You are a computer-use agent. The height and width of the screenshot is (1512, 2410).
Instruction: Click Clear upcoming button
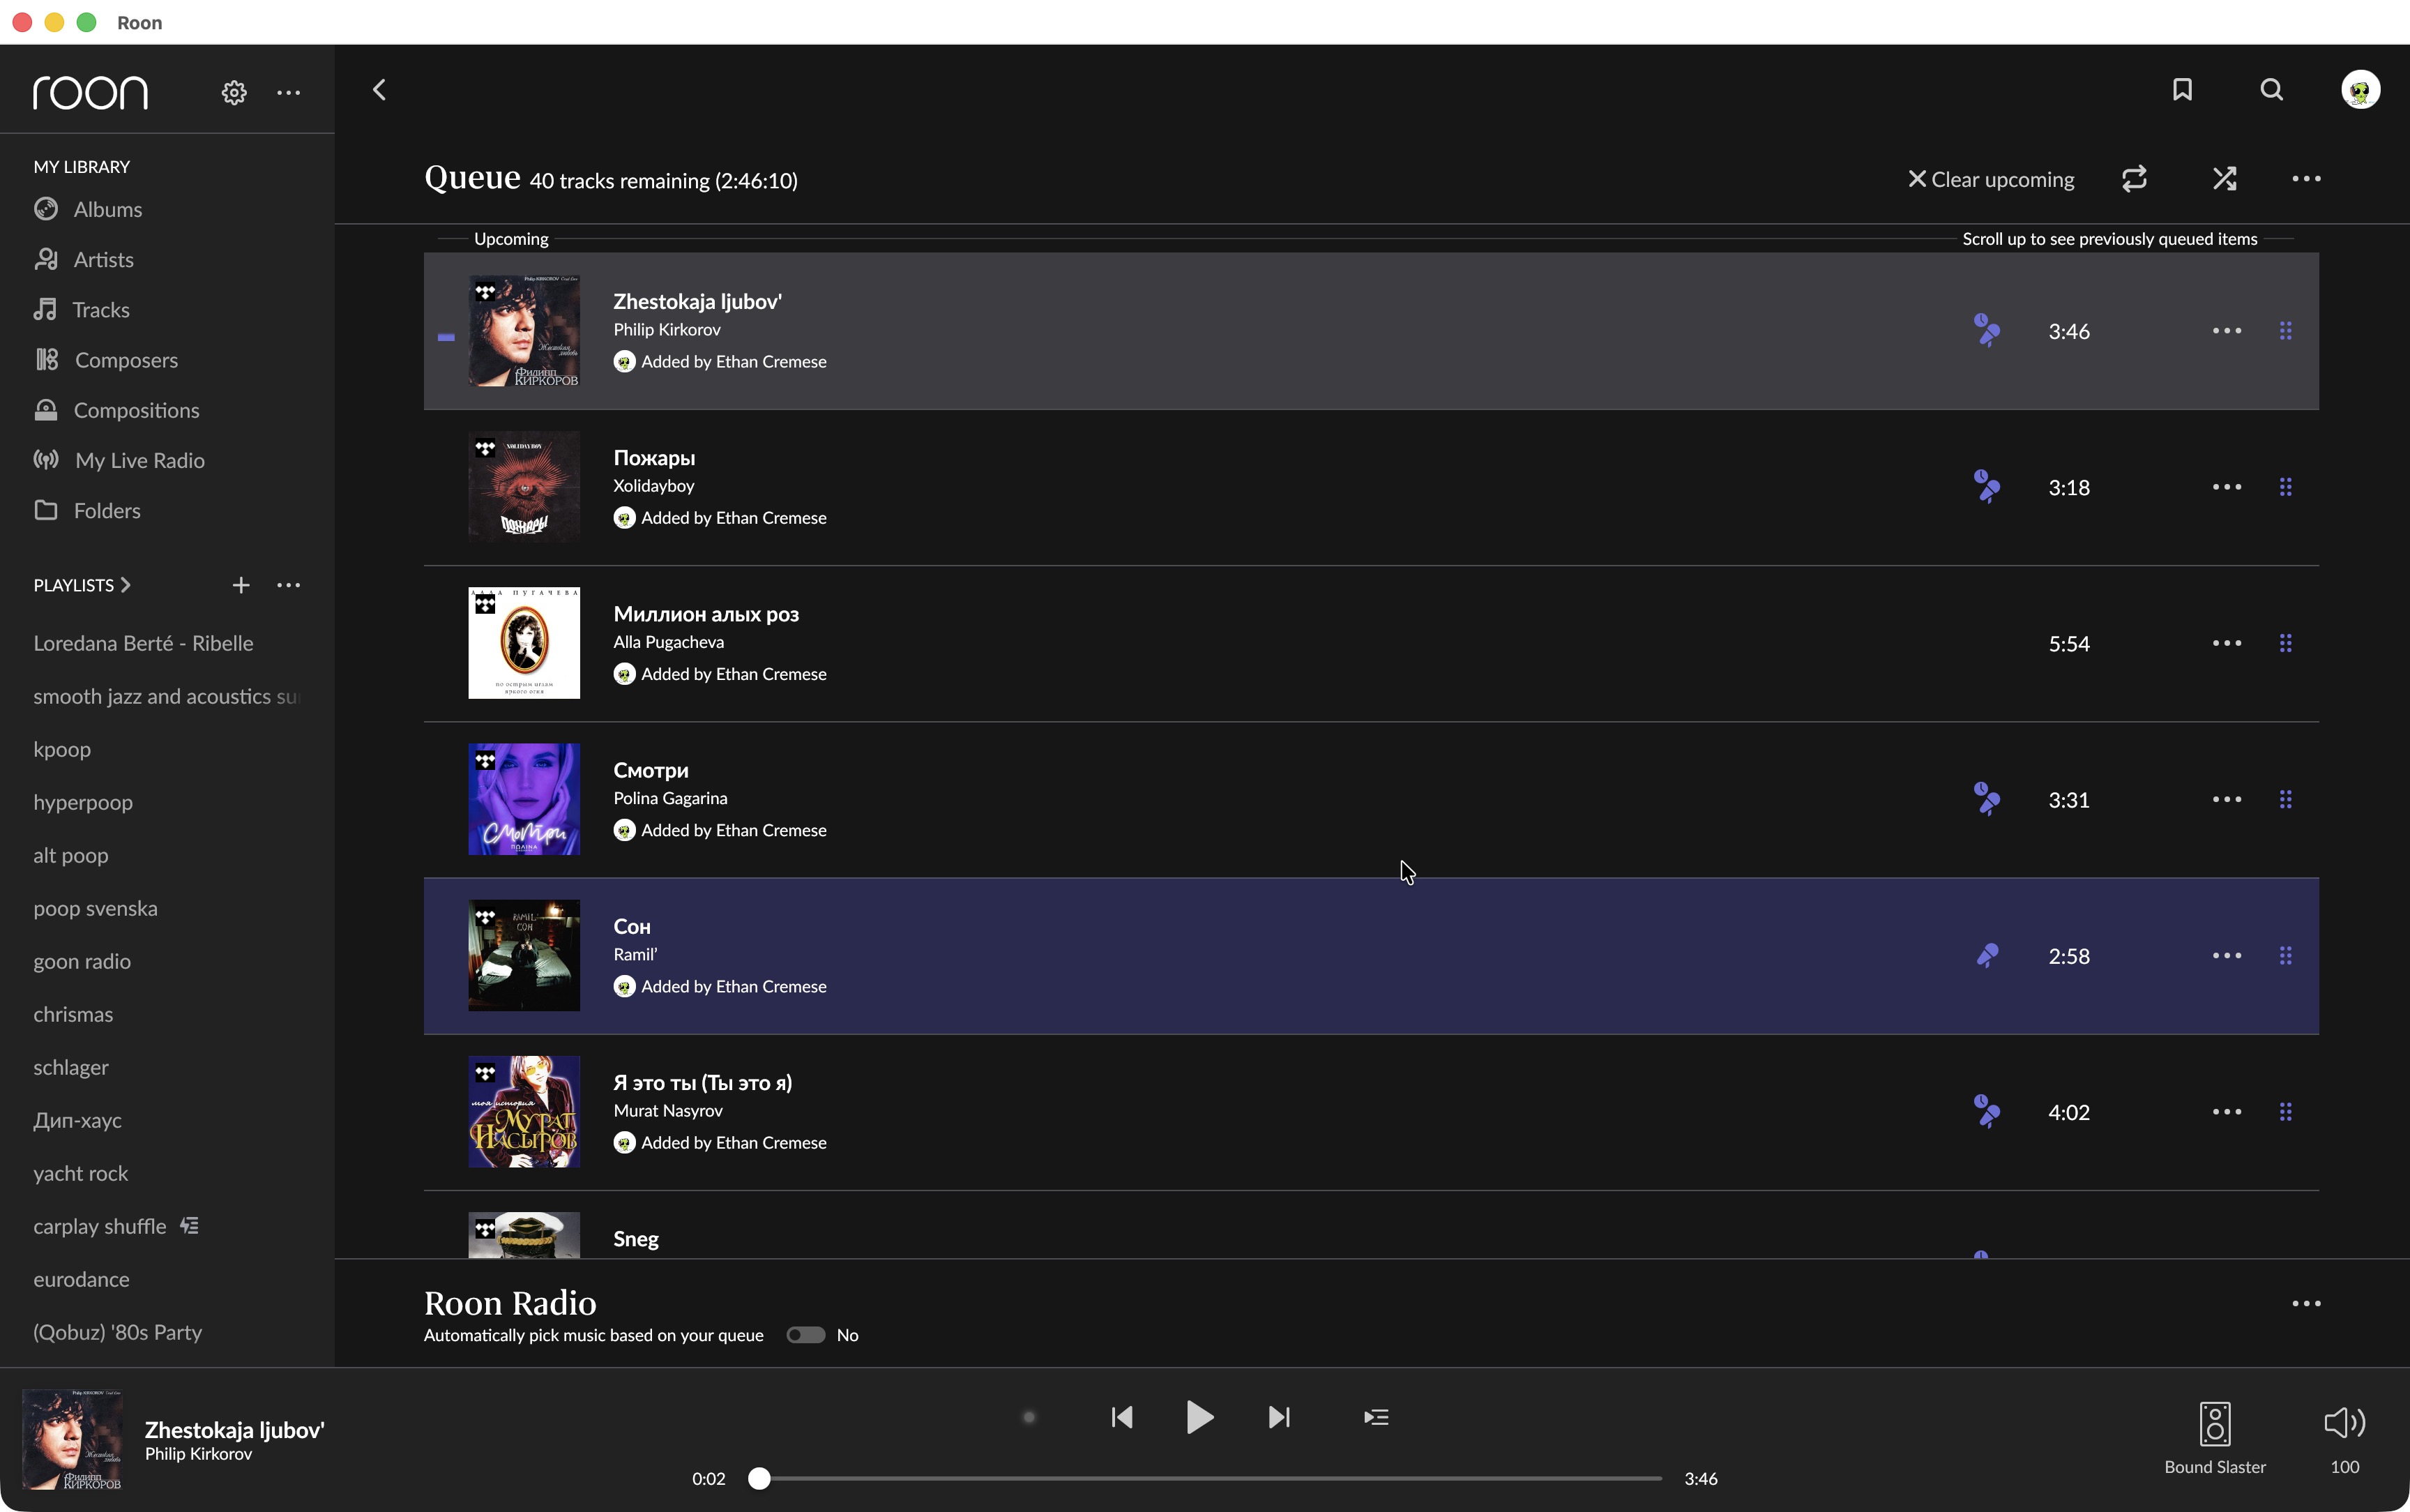point(1991,180)
